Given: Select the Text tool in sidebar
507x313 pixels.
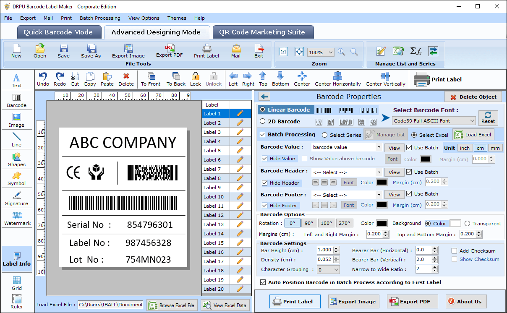Looking at the screenshot, I should [17, 81].
